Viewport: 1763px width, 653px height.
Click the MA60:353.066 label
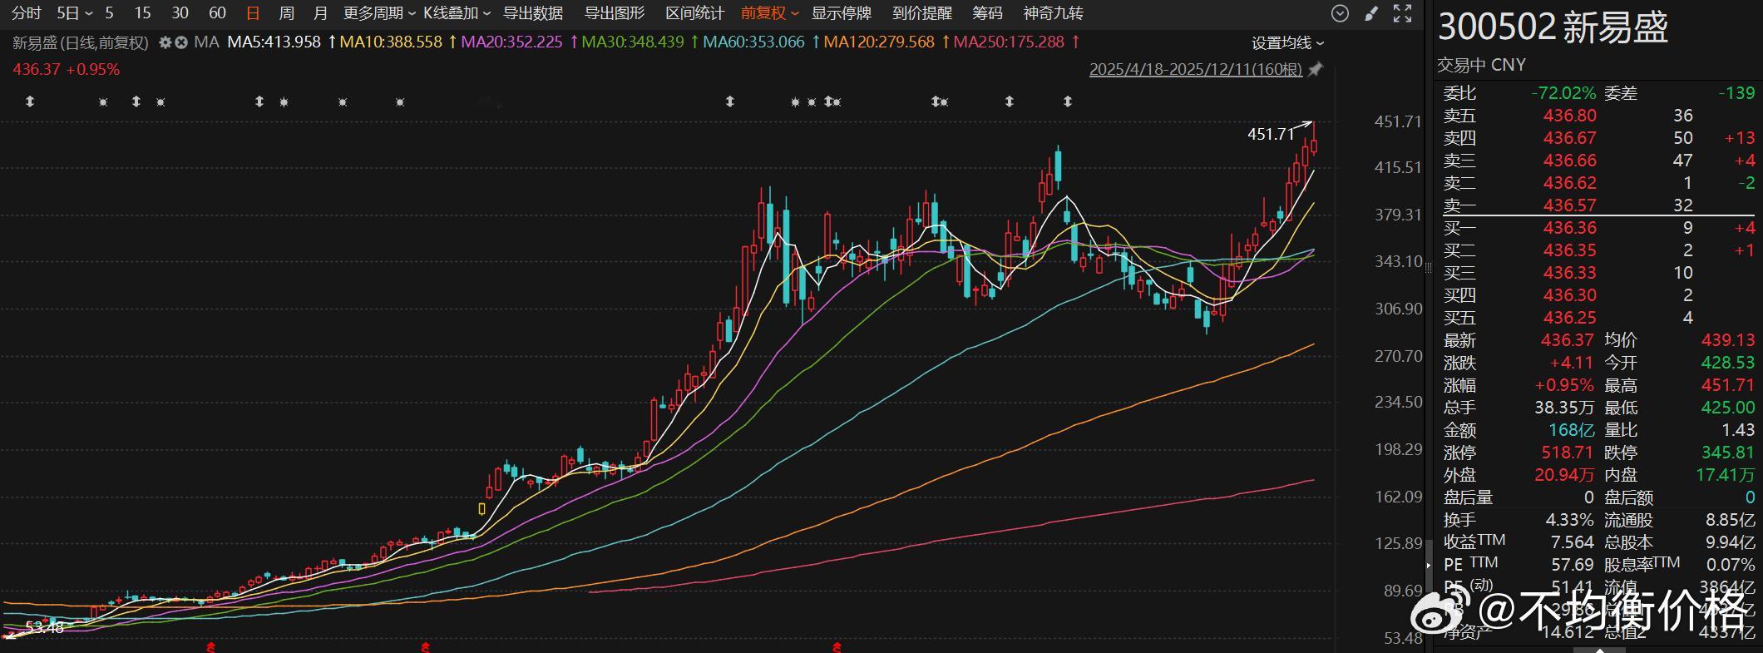[x=753, y=42]
